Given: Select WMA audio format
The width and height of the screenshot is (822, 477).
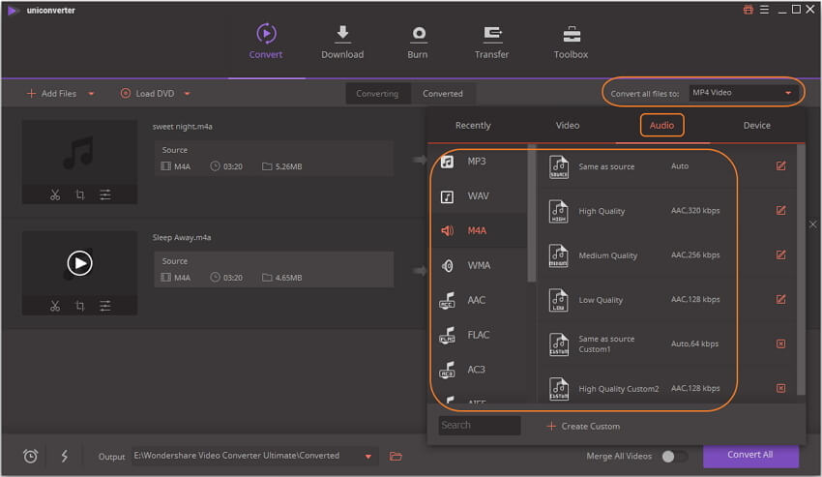Looking at the screenshot, I should (x=478, y=265).
